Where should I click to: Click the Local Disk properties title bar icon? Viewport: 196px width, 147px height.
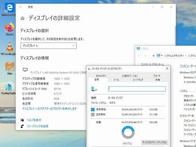(89, 69)
